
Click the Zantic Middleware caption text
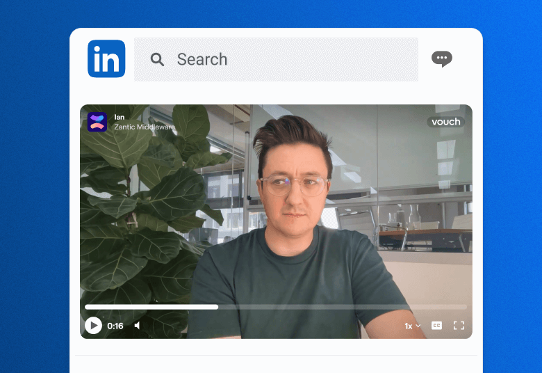(x=145, y=127)
